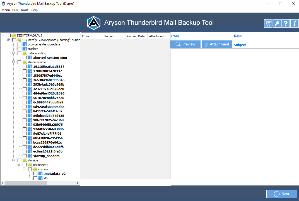The width and height of the screenshot is (299, 201).
Task: Collapse the permanent tree node
Action: tap(19, 164)
